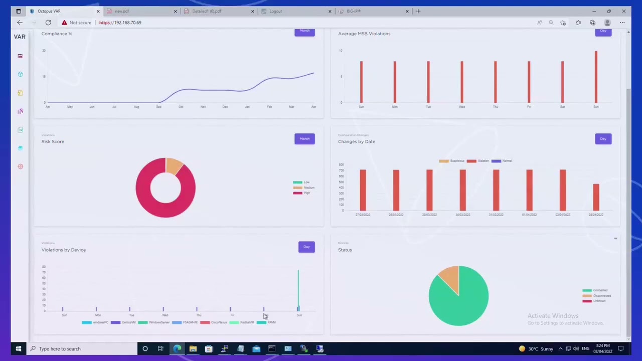Toggle CiscoNexus series in Violations legend

coord(214,322)
